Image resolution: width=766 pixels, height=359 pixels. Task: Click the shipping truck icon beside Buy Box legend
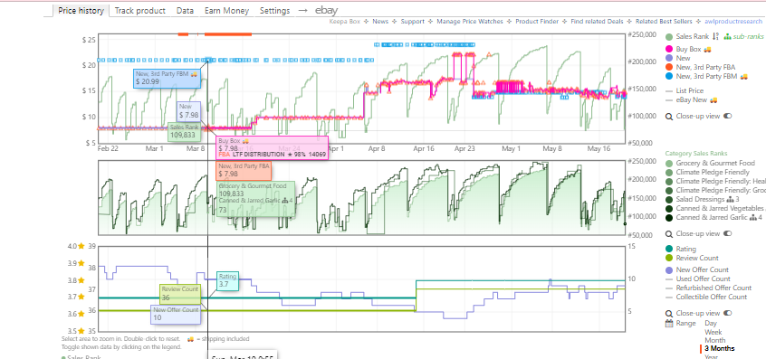click(707, 49)
